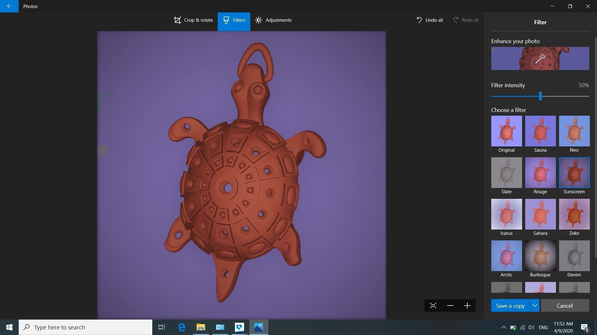Click the taskbar clock showing 11:52 AM
The image size is (597, 335).
point(563,327)
